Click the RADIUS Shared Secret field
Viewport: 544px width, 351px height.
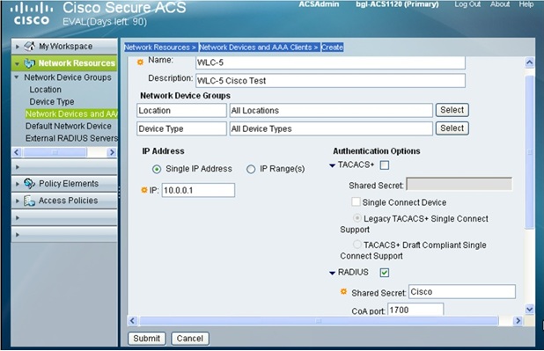pos(462,292)
